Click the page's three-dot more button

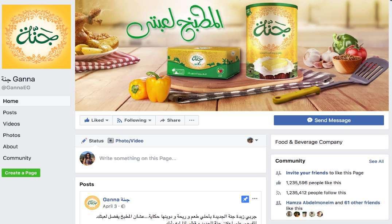pyautogui.click(x=192, y=120)
